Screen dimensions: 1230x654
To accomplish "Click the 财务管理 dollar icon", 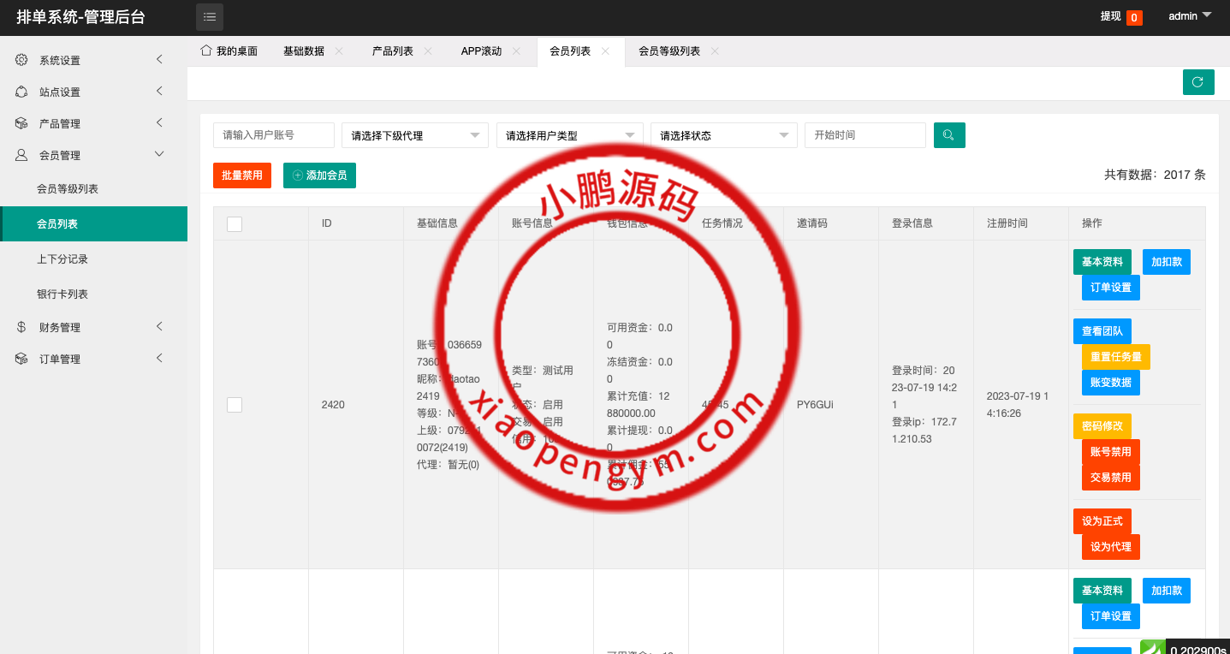I will (21, 327).
